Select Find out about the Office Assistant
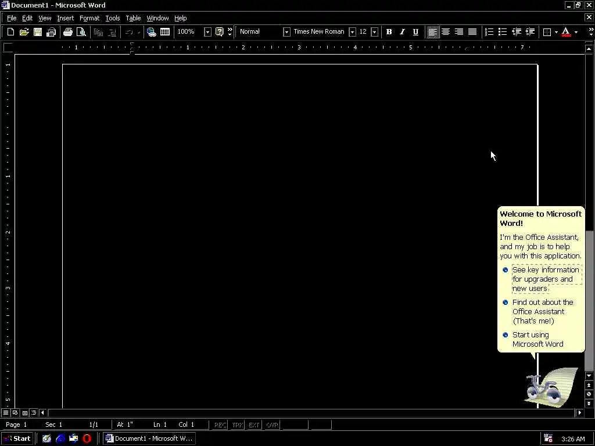 click(x=543, y=311)
